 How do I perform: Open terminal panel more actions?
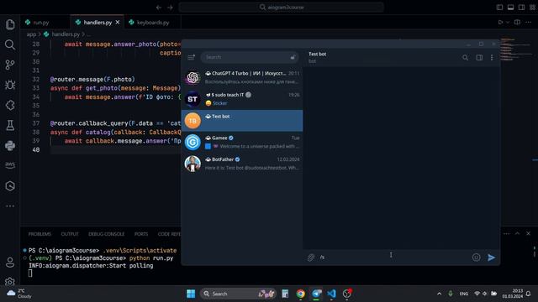506,233
